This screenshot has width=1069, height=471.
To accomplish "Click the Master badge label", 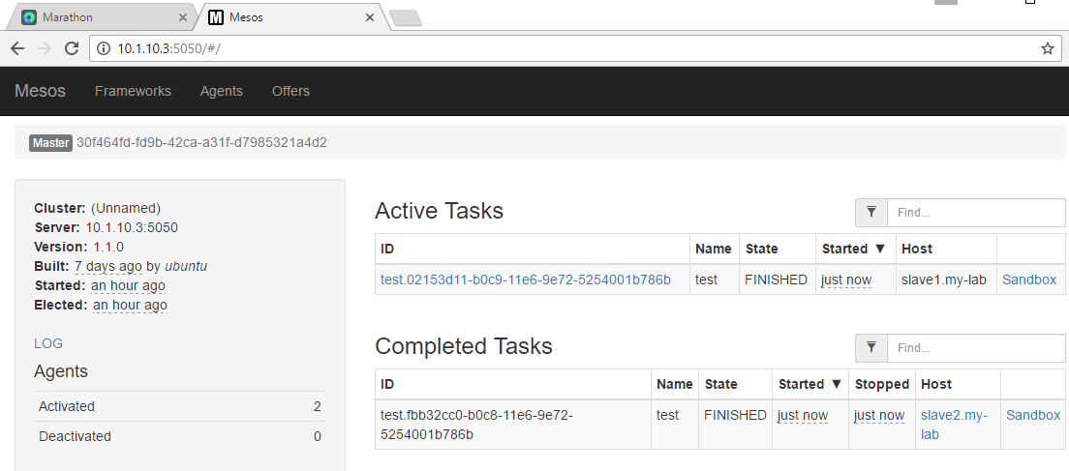I will pos(50,143).
